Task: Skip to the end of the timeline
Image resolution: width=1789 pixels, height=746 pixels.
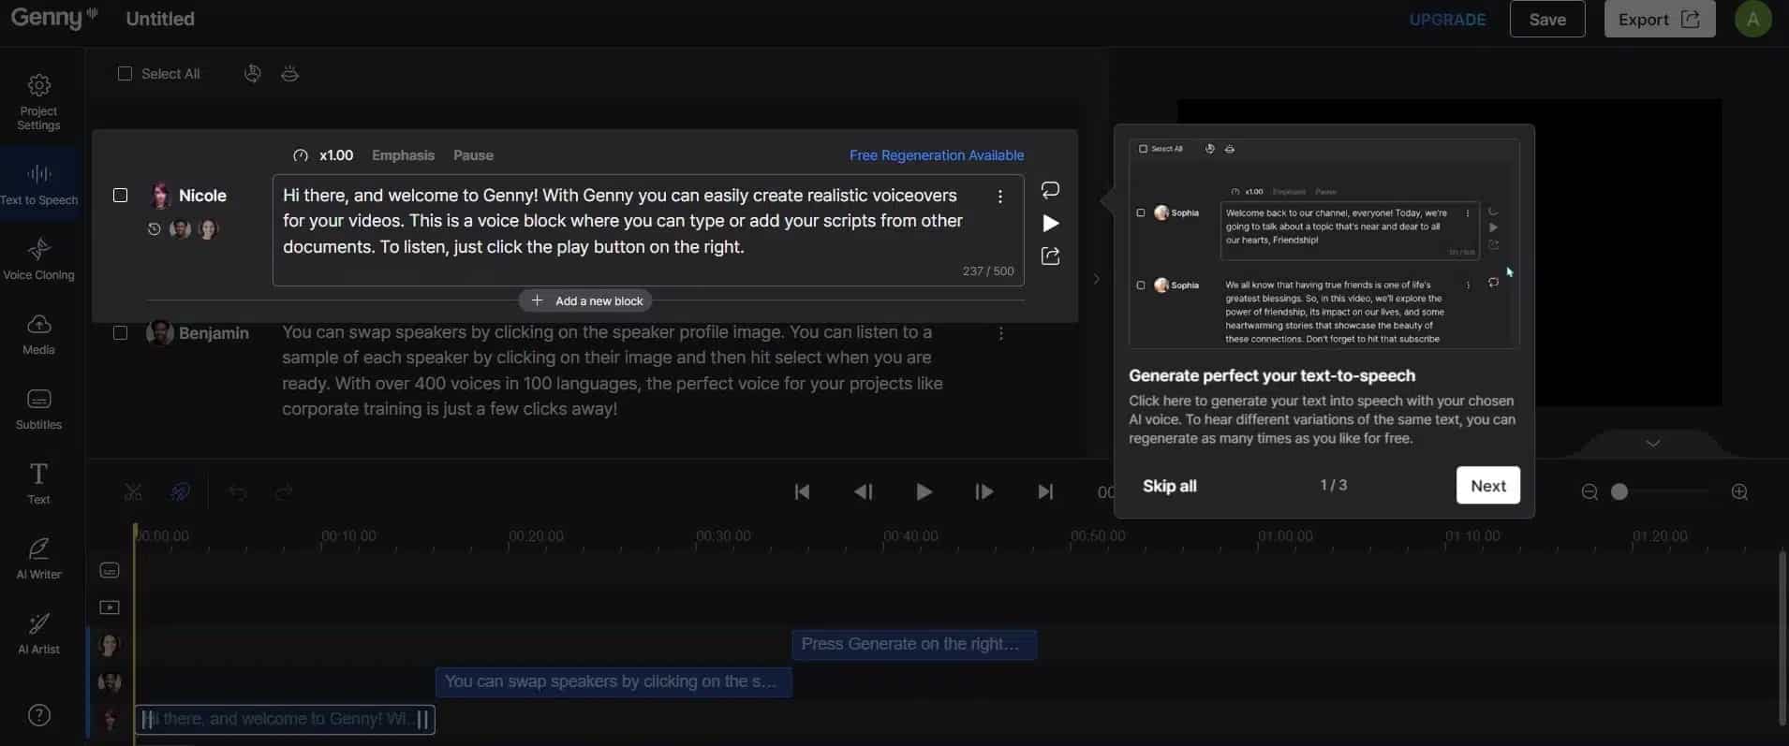Action: click(1045, 491)
